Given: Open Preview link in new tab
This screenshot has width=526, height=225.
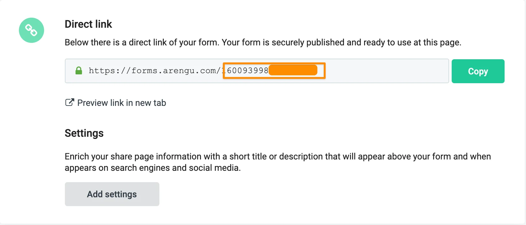Looking at the screenshot, I should coord(122,103).
